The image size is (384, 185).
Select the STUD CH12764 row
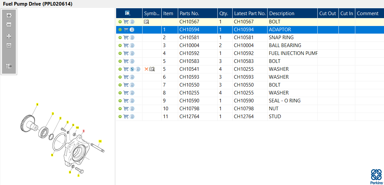point(274,117)
